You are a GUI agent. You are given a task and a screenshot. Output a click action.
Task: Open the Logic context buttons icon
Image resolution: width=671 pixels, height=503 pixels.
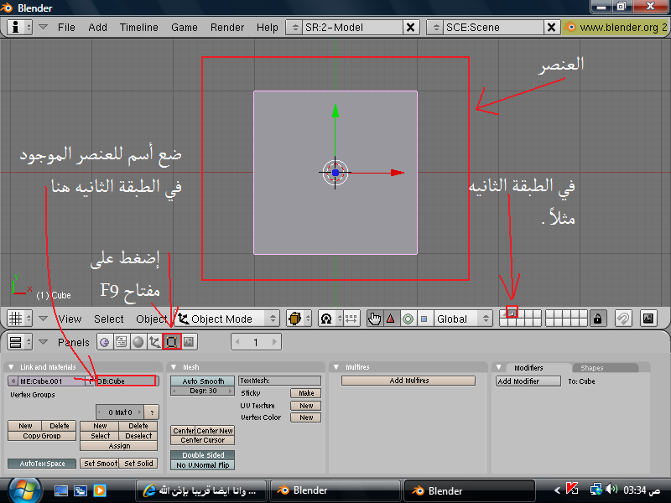pyautogui.click(x=105, y=342)
